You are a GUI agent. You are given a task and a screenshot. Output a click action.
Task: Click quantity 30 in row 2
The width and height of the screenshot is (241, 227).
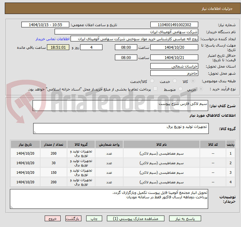(54, 163)
